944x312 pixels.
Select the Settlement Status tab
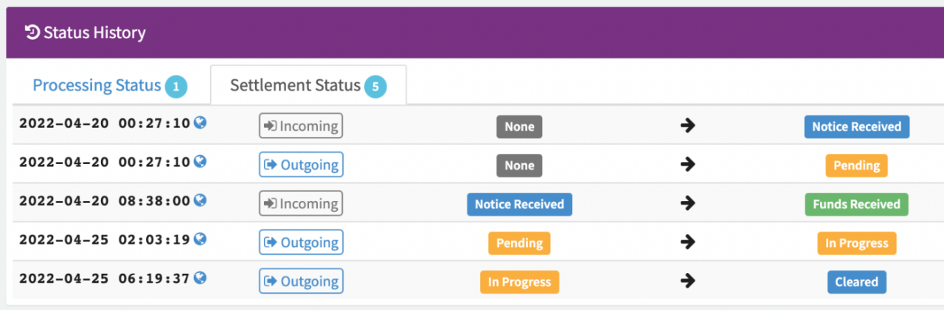click(x=295, y=85)
